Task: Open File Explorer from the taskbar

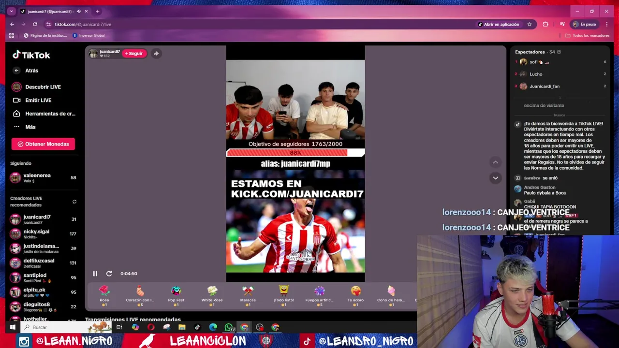Action: pos(182,327)
